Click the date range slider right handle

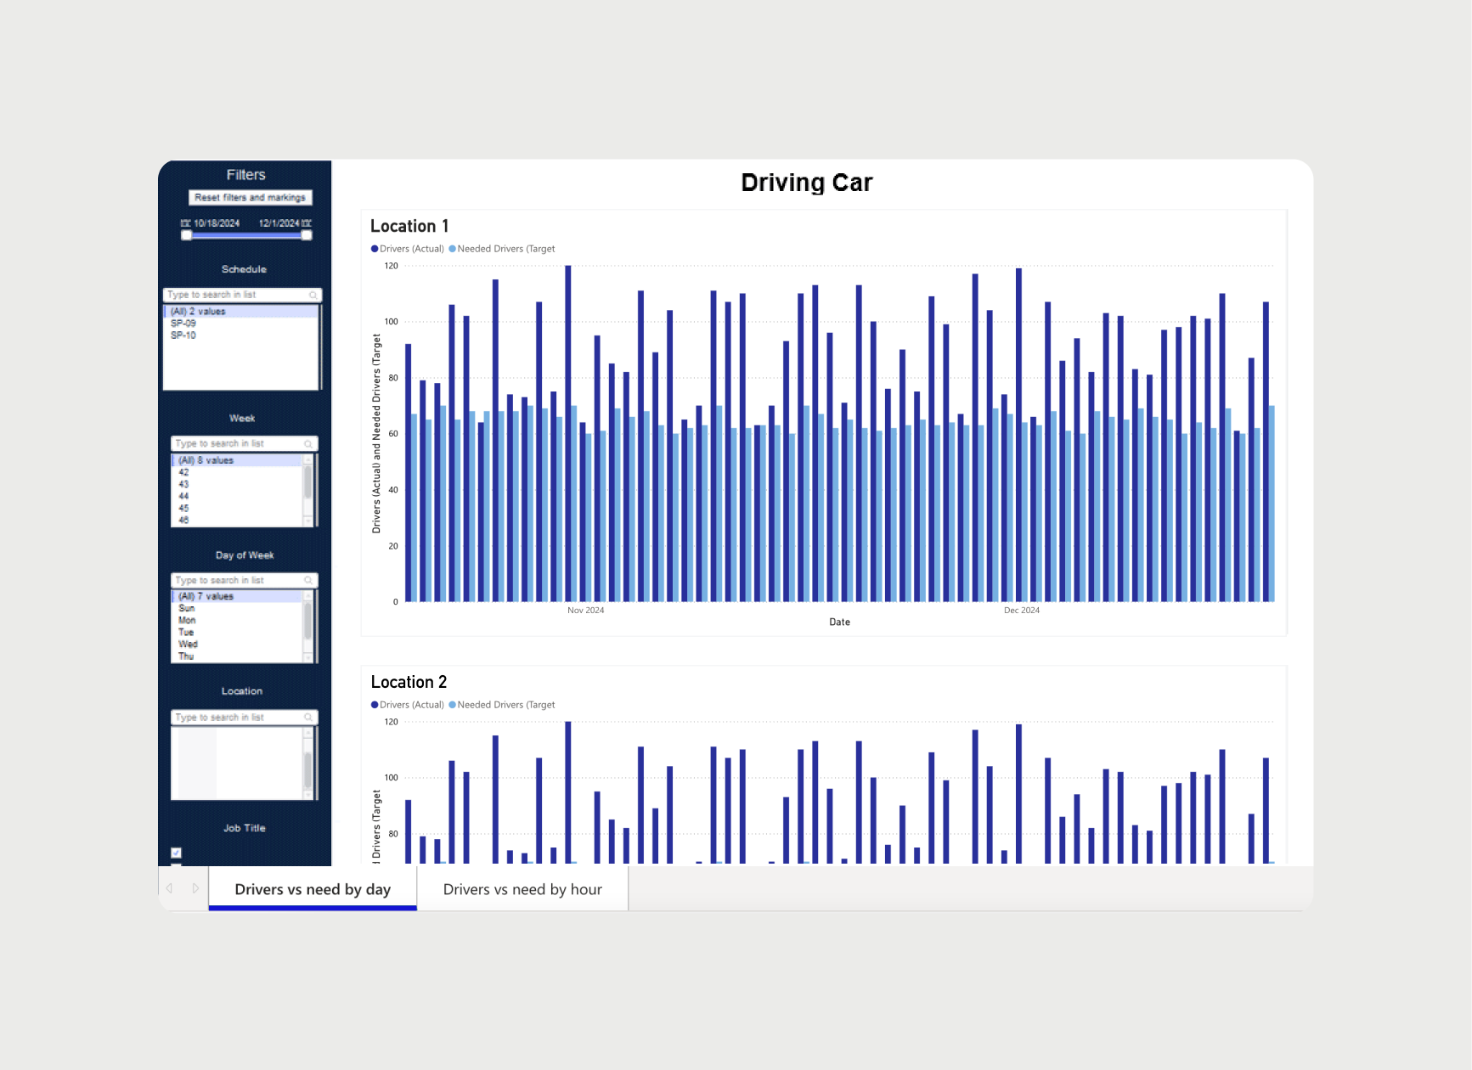[307, 235]
